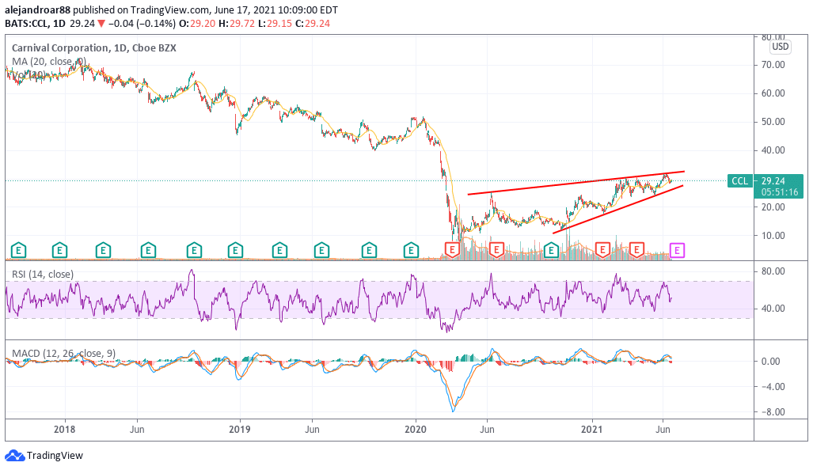Select green E marker just after Jun 2019
813x470 pixels.
click(x=321, y=251)
